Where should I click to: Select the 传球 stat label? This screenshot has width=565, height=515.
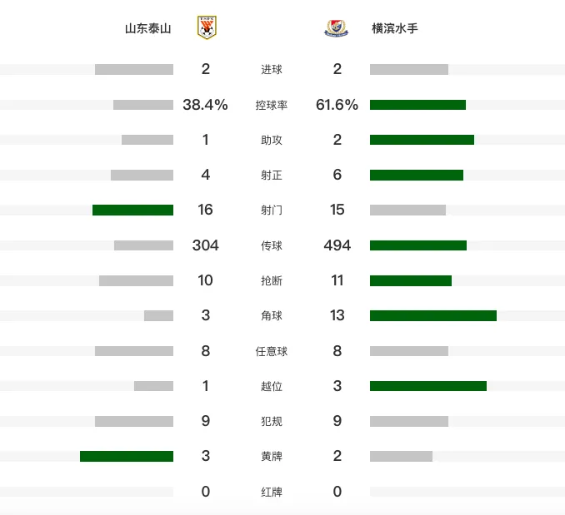[x=272, y=245]
